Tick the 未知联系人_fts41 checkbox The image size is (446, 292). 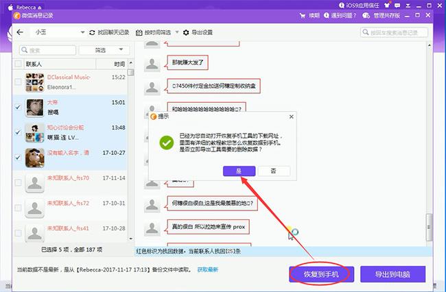click(18, 233)
